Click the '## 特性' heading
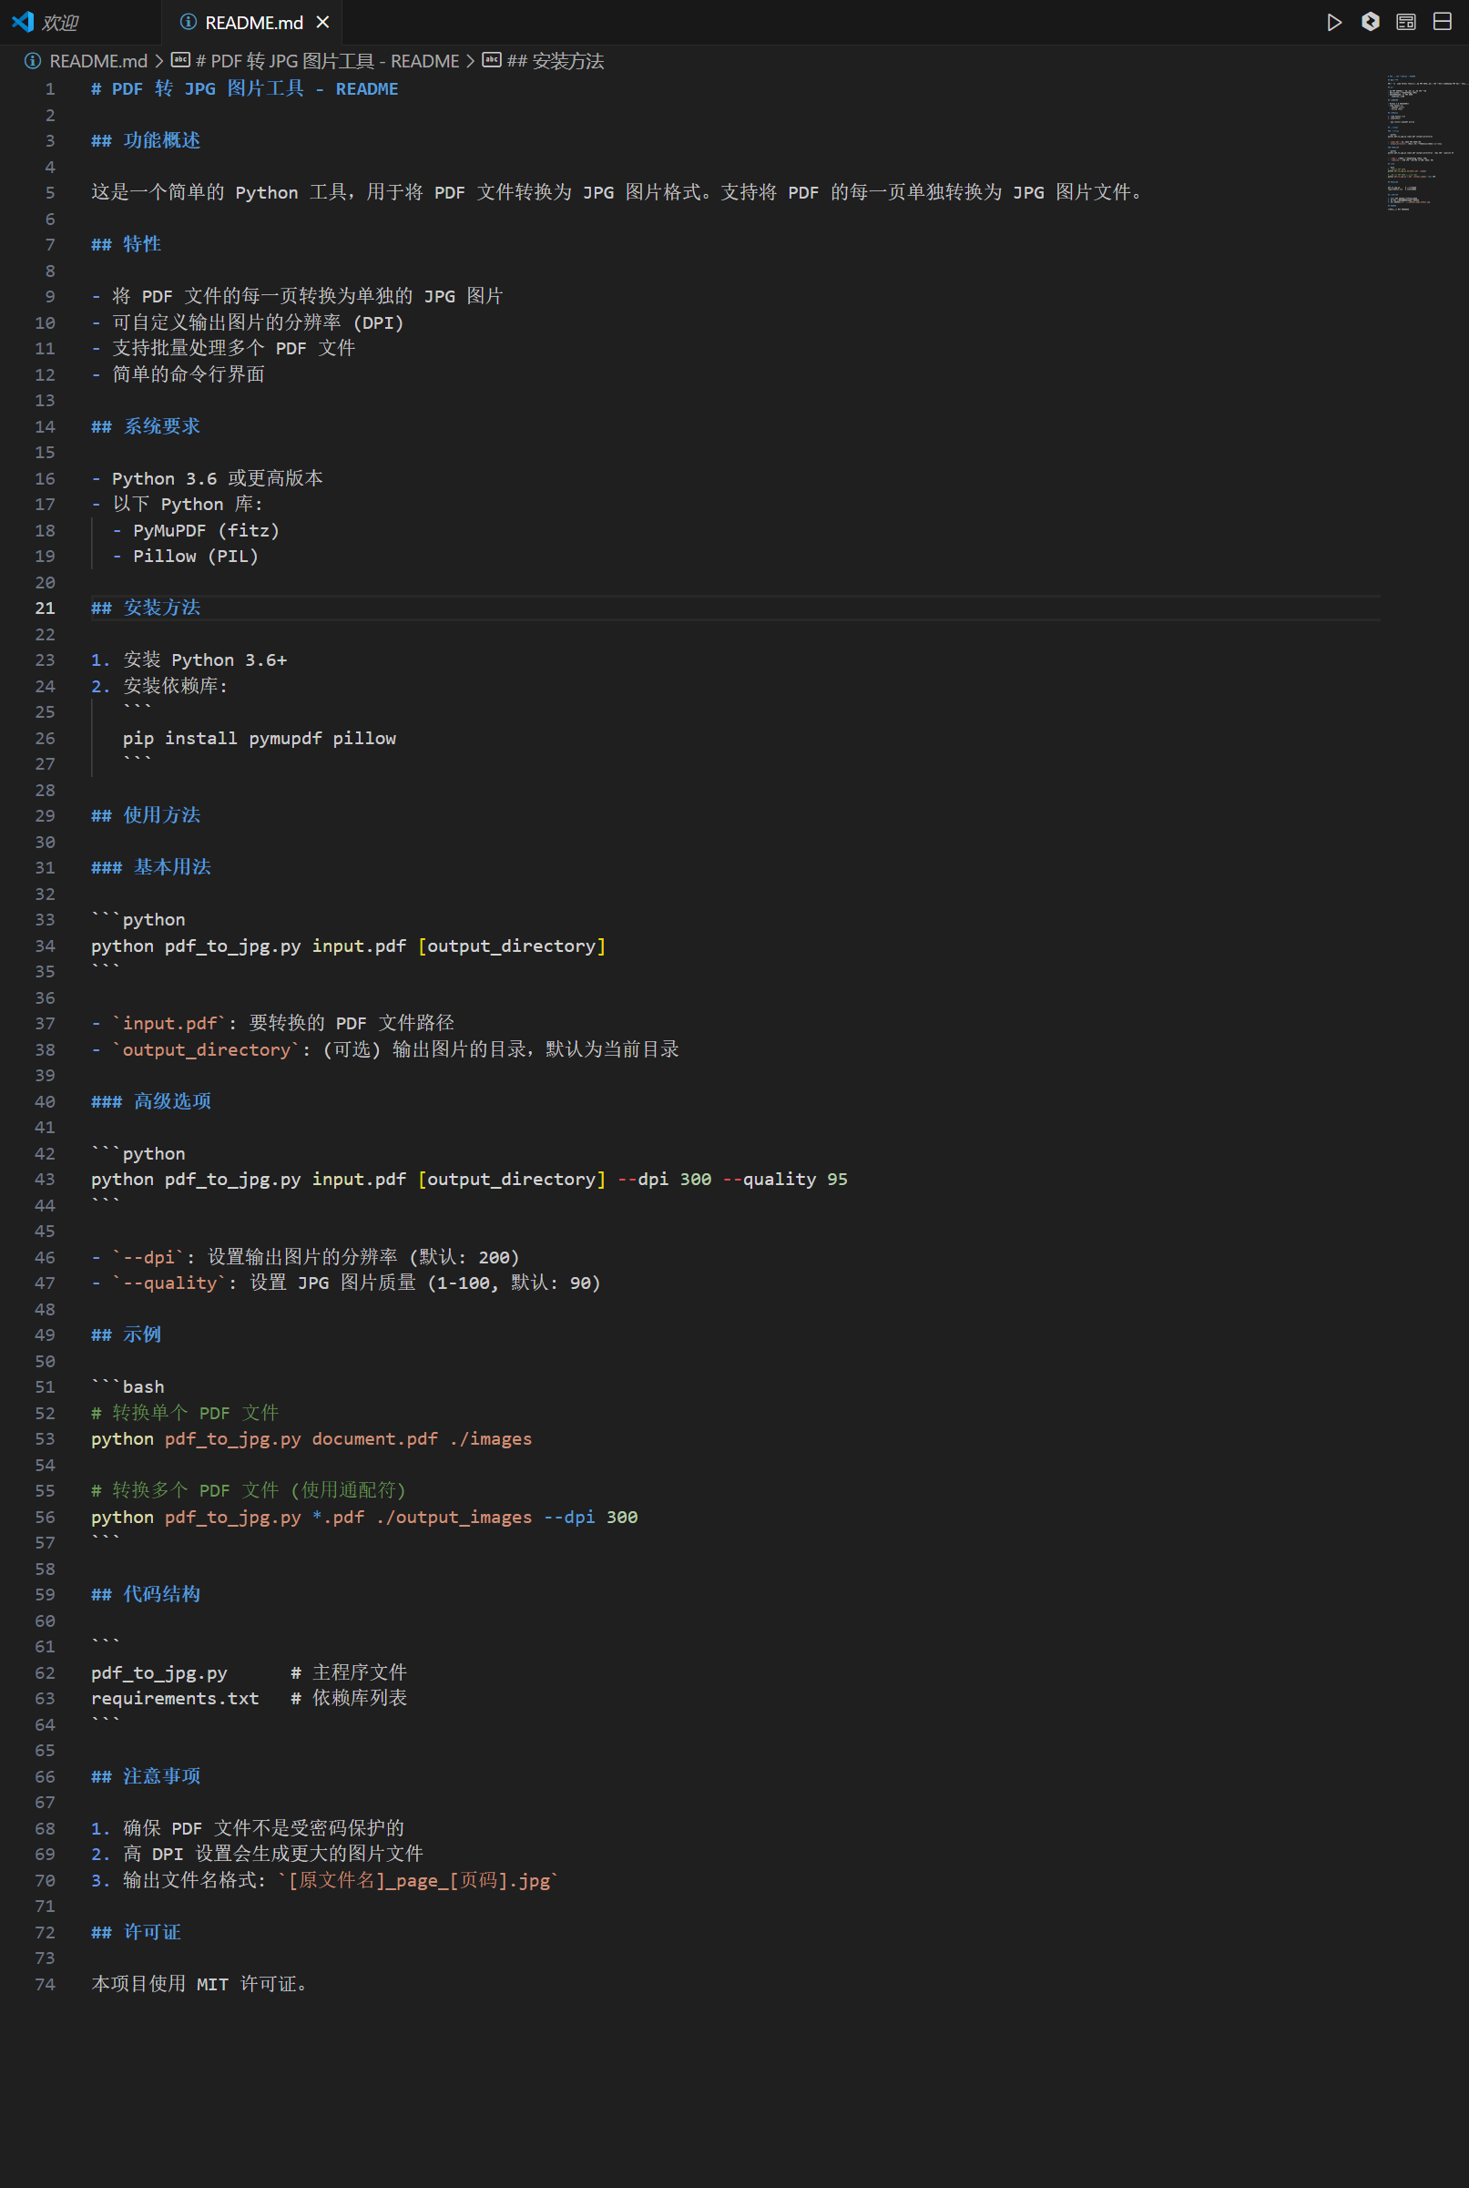The image size is (1469, 2188). click(126, 244)
